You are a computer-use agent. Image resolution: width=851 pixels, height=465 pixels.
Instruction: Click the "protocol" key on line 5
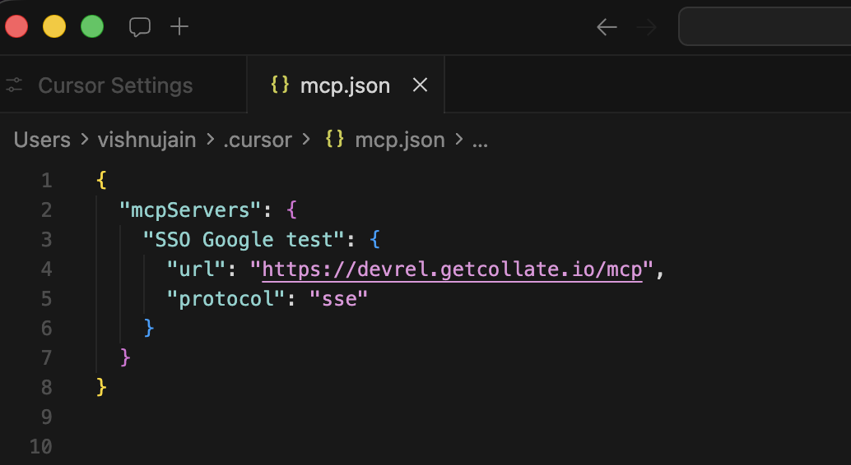pos(226,298)
